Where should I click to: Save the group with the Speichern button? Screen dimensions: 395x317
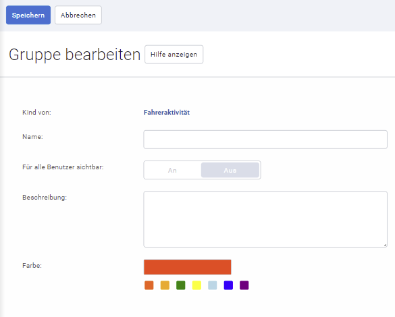click(28, 15)
